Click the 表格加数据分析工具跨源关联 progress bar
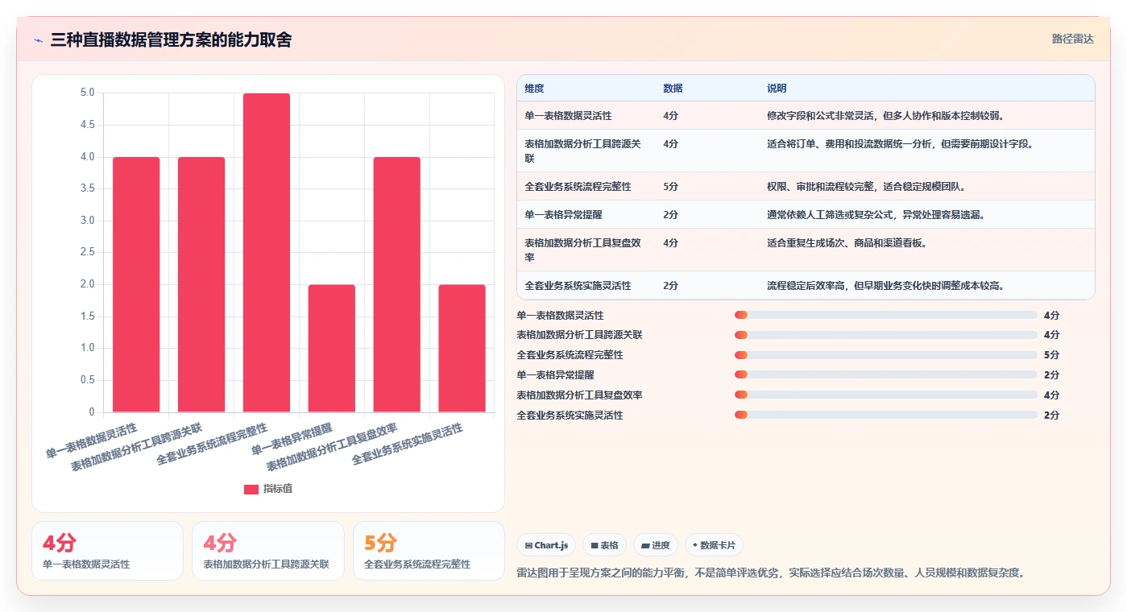Screen dimensions: 1127x612 coord(886,335)
